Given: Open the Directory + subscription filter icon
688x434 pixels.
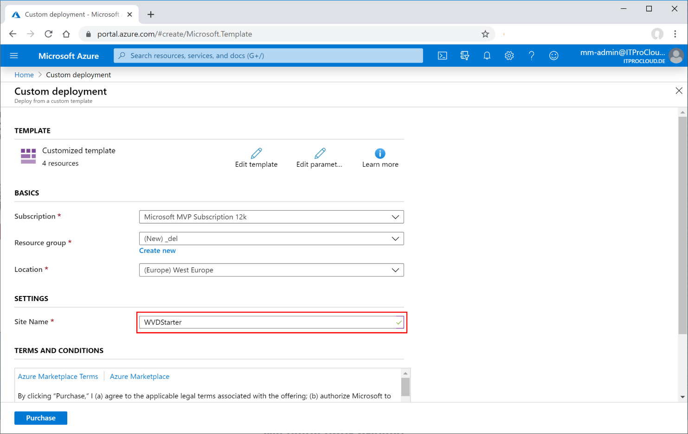Looking at the screenshot, I should point(464,56).
